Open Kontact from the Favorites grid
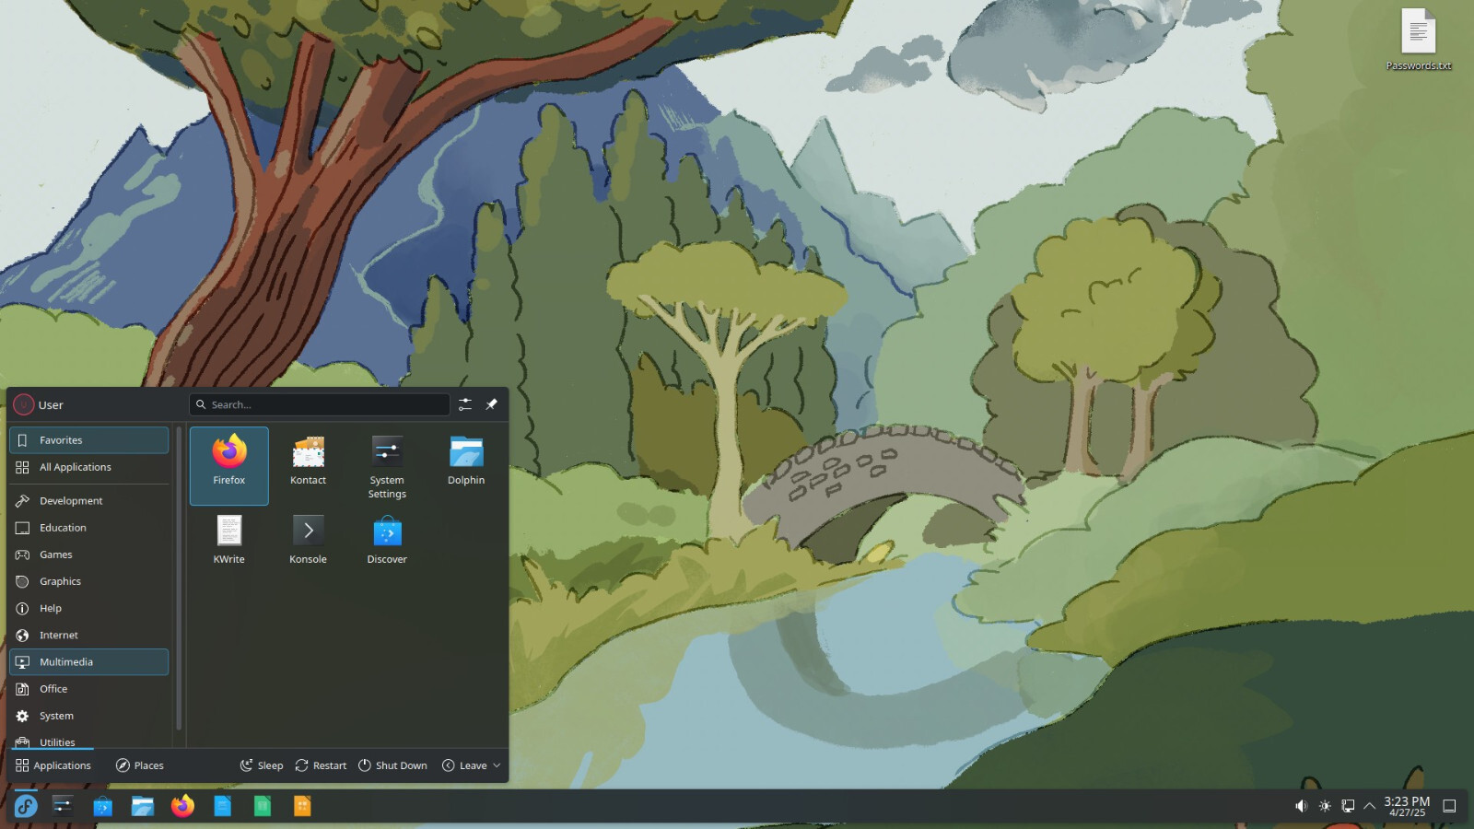The height and width of the screenshot is (829, 1474). [308, 465]
